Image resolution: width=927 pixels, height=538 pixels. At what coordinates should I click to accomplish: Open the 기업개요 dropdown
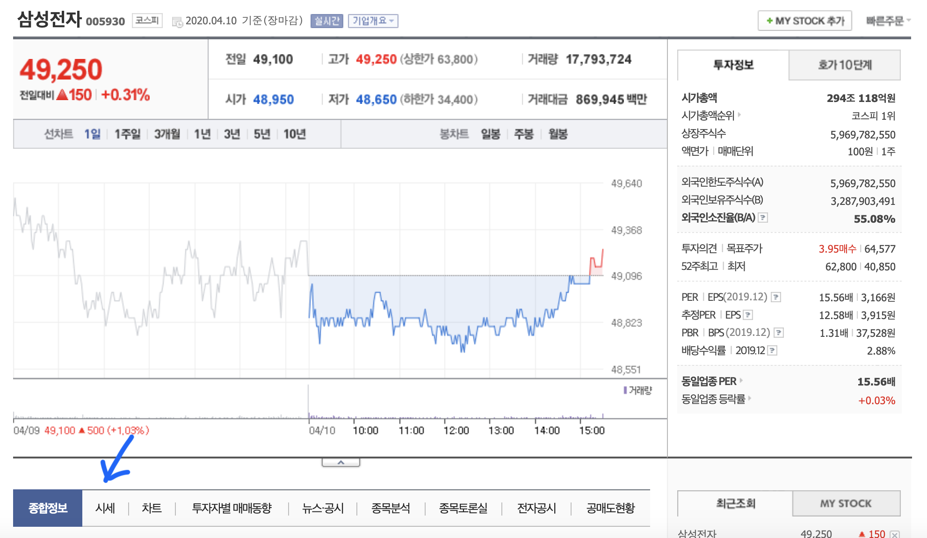(x=373, y=21)
